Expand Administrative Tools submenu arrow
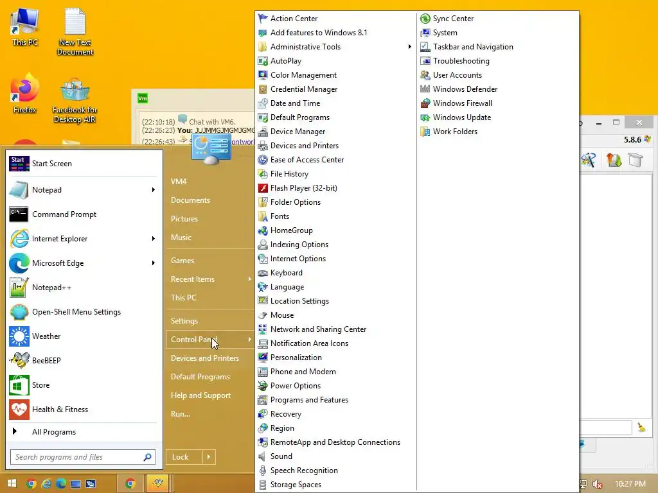This screenshot has height=493, width=658. point(409,46)
